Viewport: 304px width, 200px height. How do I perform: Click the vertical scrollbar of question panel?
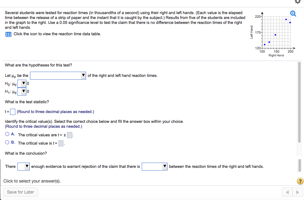click(299, 102)
